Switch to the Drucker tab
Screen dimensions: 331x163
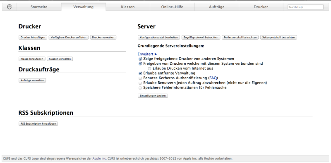point(261,7)
